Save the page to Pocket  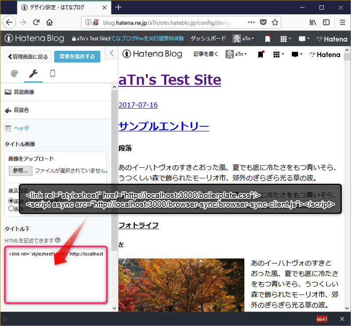(x=263, y=22)
